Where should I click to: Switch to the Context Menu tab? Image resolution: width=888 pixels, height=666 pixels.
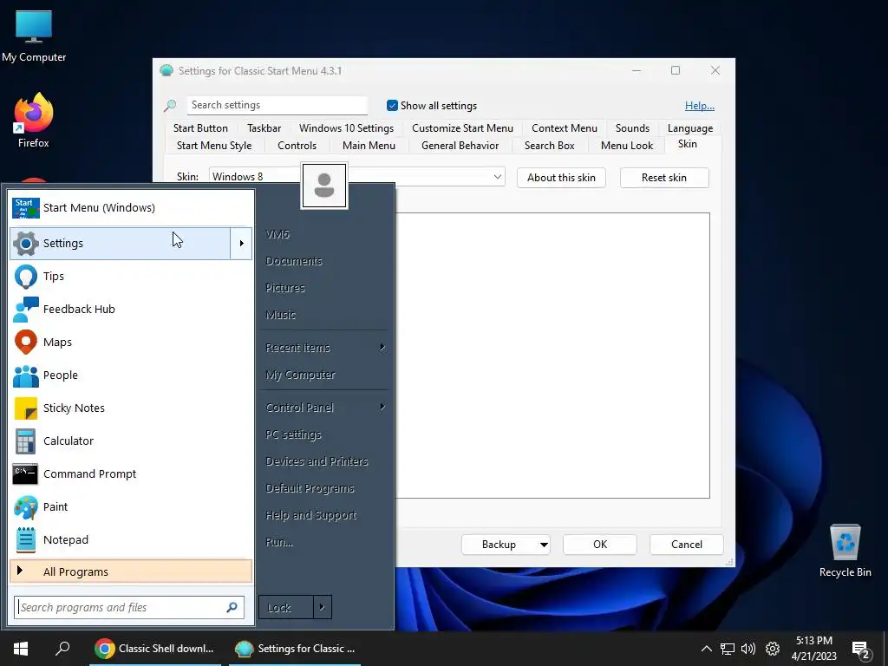coord(564,128)
